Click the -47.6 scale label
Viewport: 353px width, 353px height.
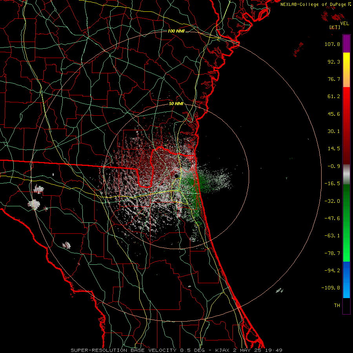pos(332,218)
